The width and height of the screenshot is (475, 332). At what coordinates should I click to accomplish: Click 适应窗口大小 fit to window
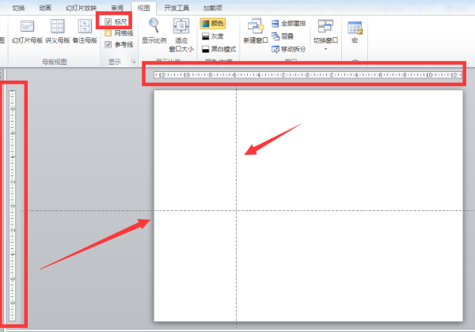[181, 35]
